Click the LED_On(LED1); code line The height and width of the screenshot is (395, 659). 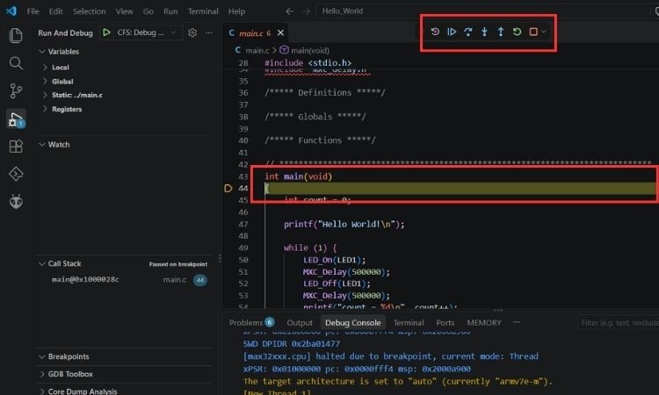334,260
